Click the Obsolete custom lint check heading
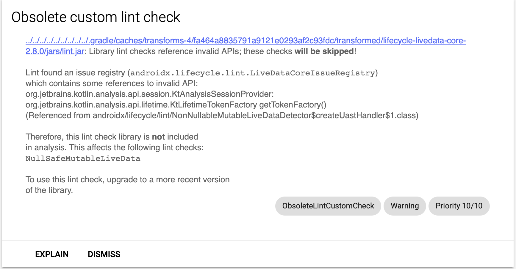This screenshot has height=269, width=516. pos(96,17)
